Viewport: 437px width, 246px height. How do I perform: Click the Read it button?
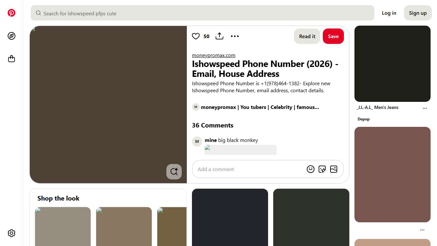click(307, 36)
